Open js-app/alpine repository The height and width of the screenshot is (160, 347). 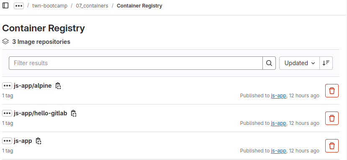point(33,86)
